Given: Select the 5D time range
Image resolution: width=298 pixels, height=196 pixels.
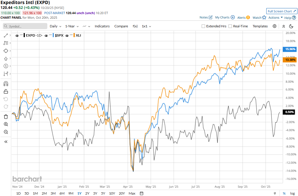Looking at the screenshot, I should tap(27, 193).
